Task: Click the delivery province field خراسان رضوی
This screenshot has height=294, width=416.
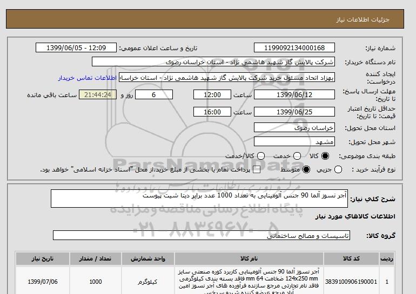Action: [294, 128]
